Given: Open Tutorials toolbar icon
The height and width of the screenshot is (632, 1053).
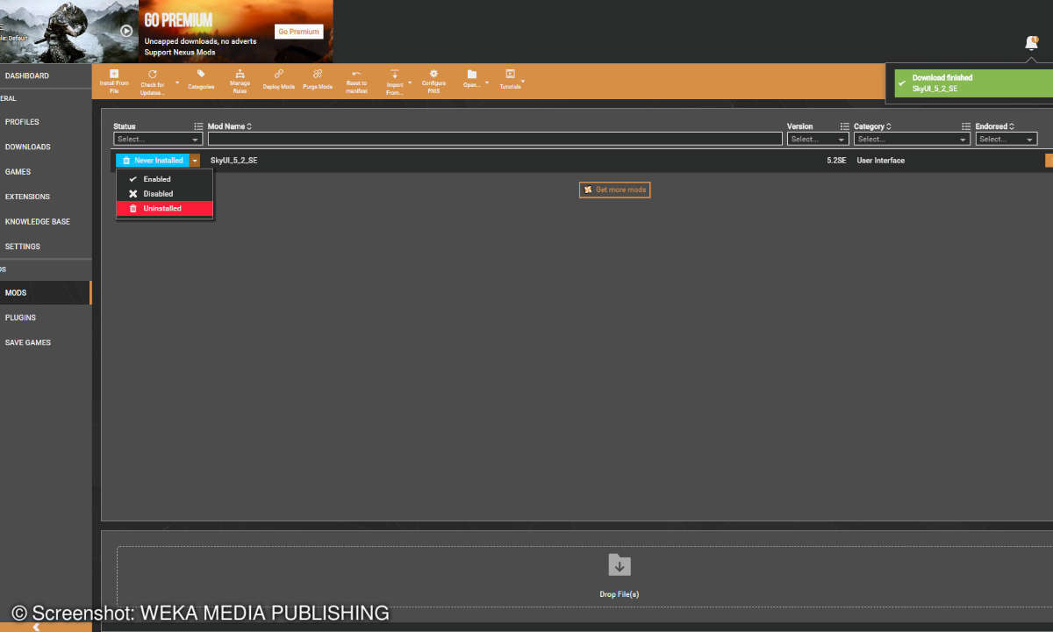Looking at the screenshot, I should tap(510, 75).
